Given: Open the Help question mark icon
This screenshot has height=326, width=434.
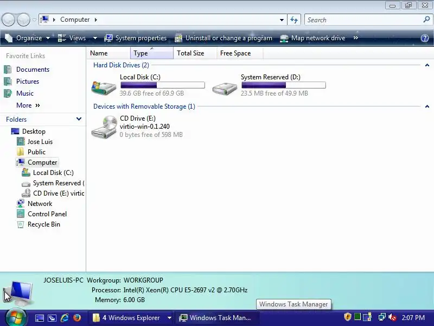Looking at the screenshot, I should pos(425,38).
